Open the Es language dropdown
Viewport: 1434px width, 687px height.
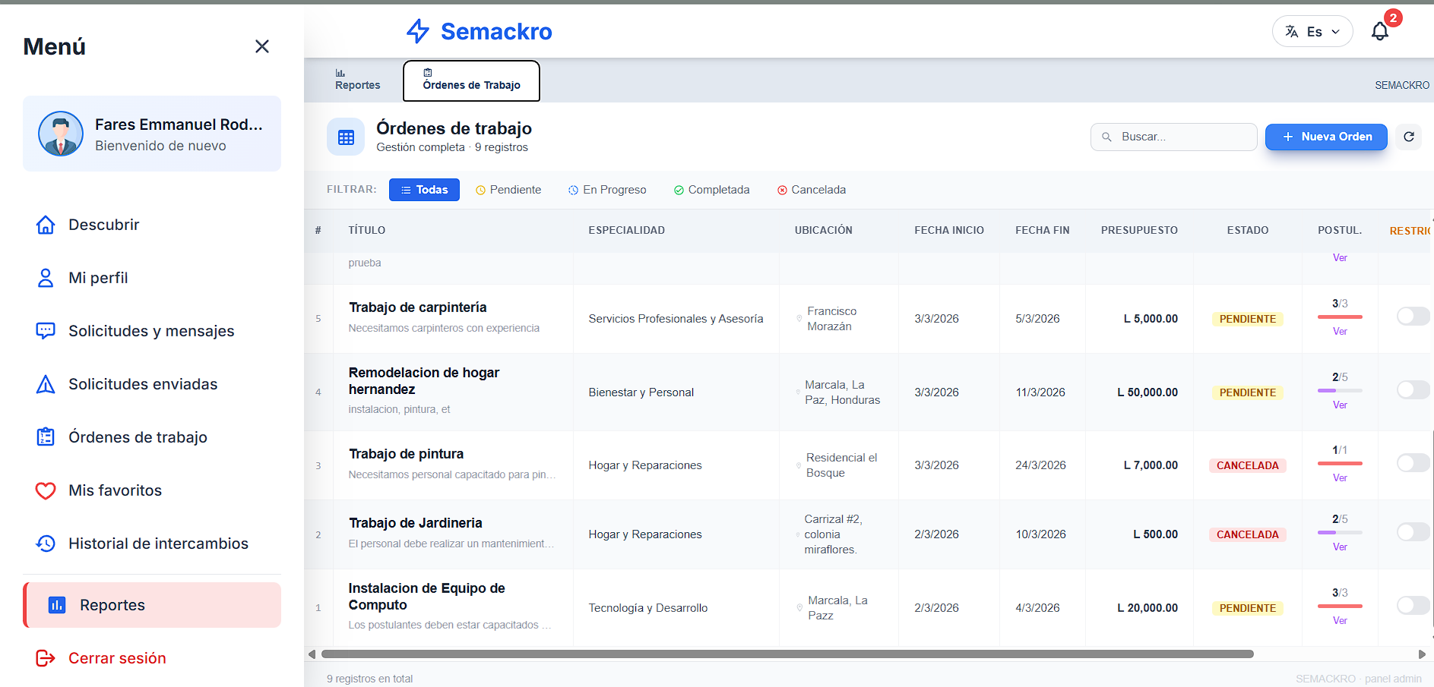tap(1312, 31)
